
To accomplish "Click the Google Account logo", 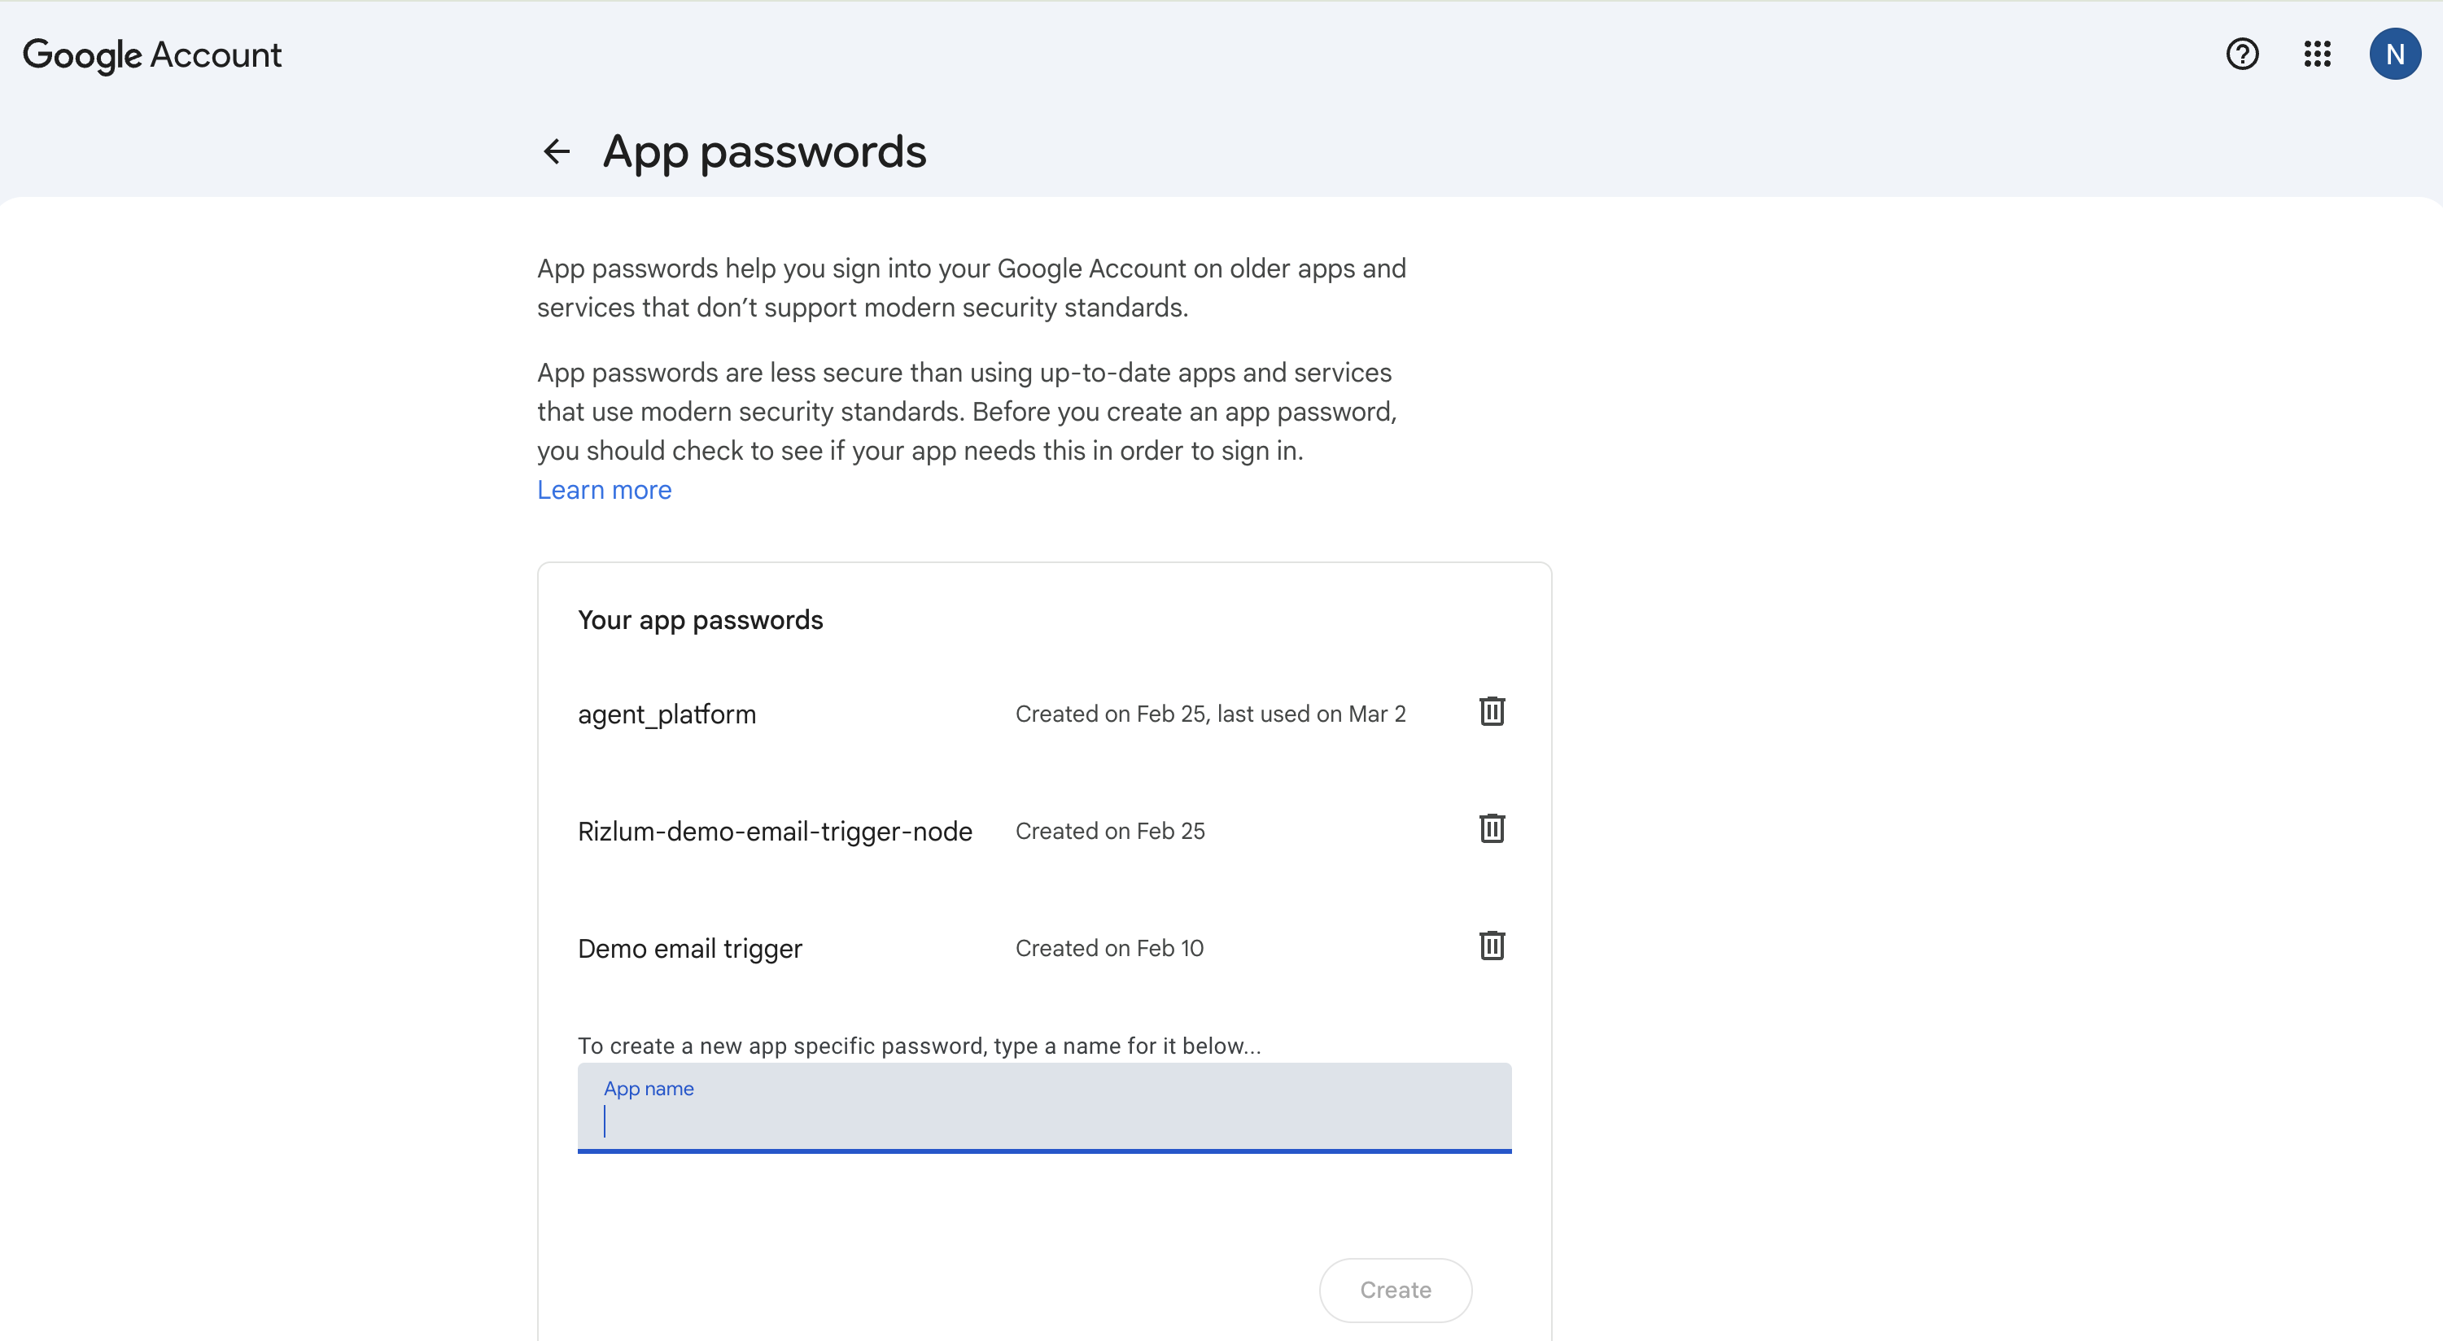I will [151, 55].
